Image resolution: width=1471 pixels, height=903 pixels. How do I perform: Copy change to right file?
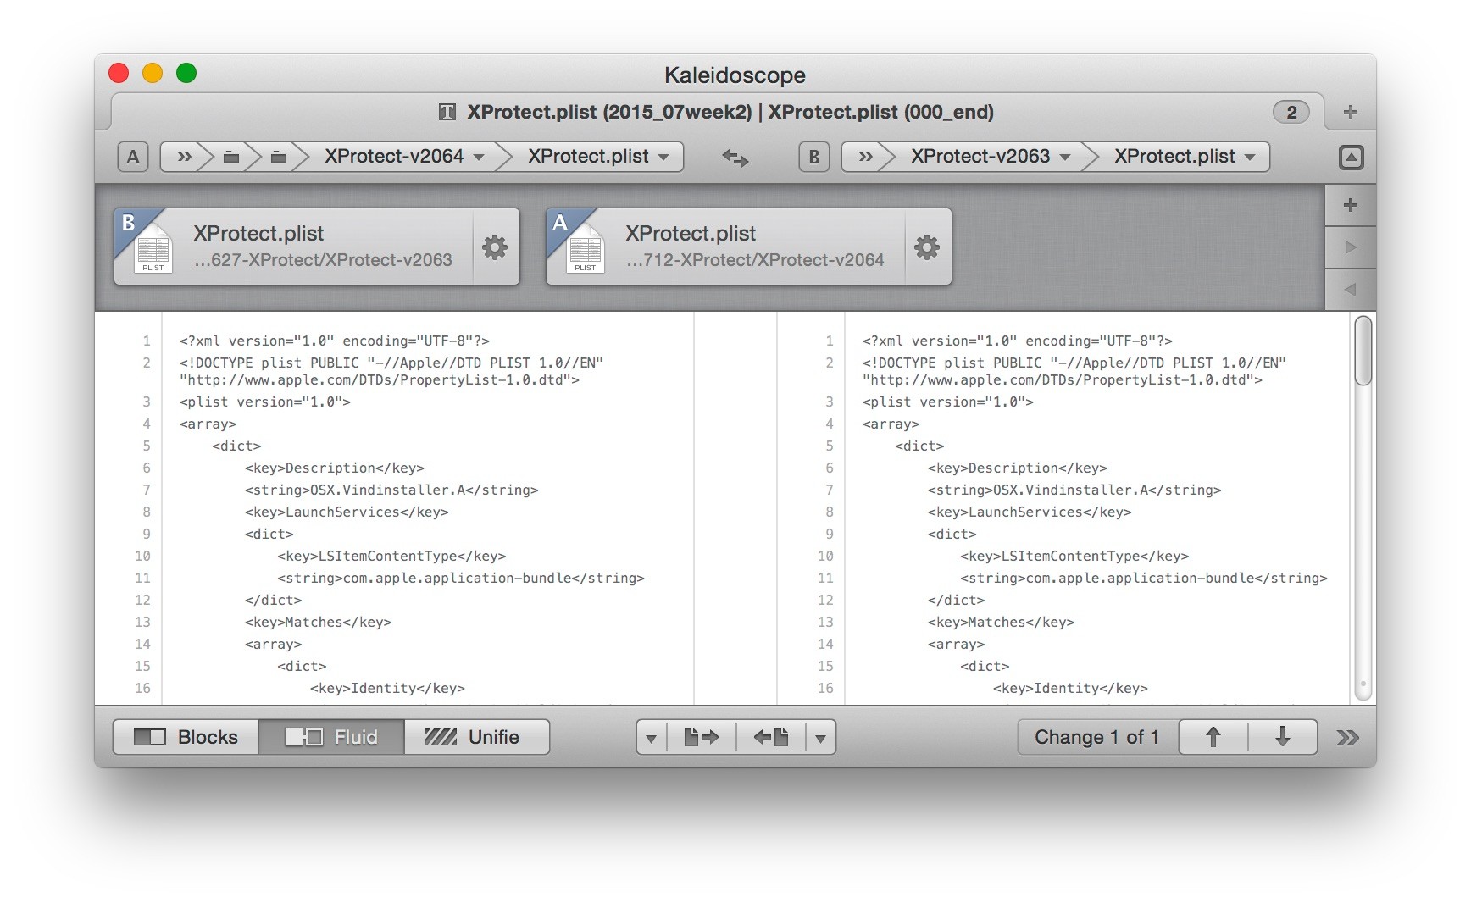702,738
